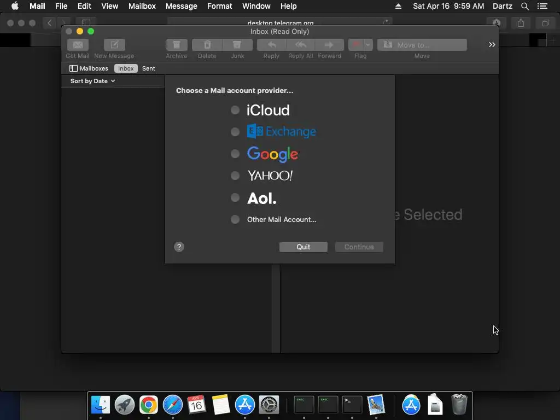
Task: Click the Get Mail envelope icon
Action: 78,45
